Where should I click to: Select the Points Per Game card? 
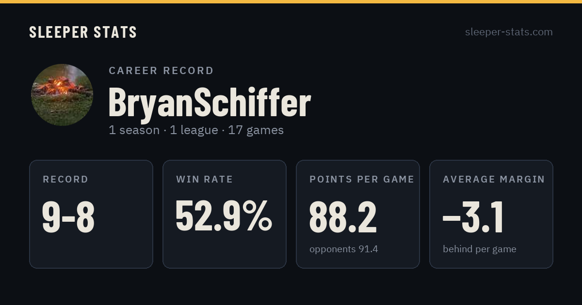pyautogui.click(x=358, y=214)
